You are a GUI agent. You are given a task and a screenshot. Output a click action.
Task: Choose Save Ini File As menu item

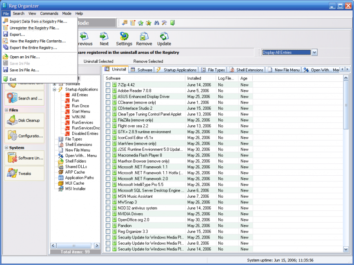point(40,70)
